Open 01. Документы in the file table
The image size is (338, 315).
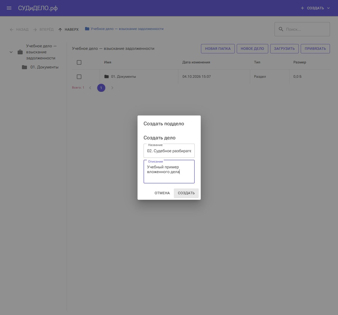point(123,76)
